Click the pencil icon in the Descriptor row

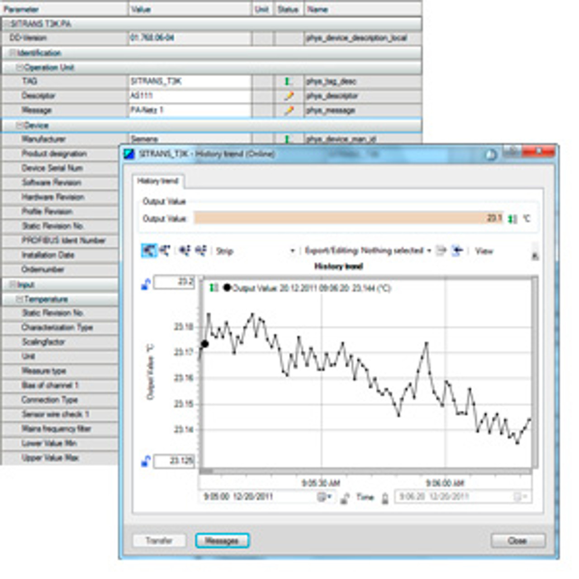point(288,96)
